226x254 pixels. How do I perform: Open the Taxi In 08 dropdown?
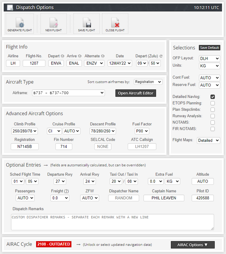coord(132,181)
